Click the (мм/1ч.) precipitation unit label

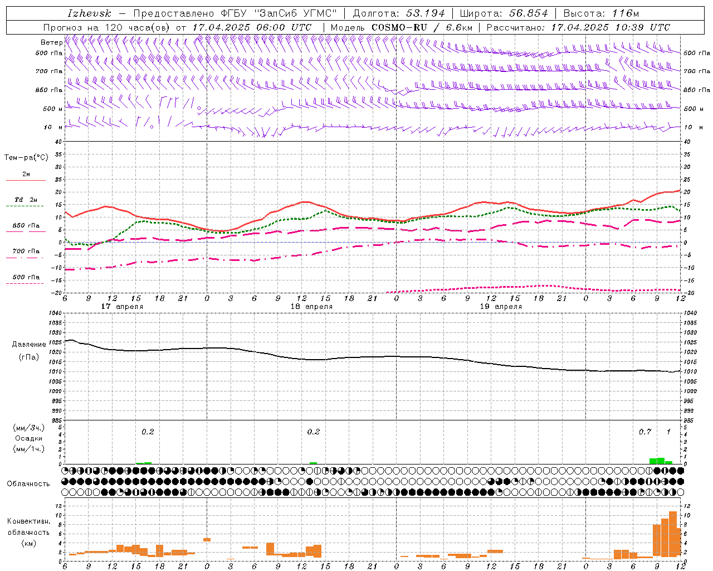[29, 449]
